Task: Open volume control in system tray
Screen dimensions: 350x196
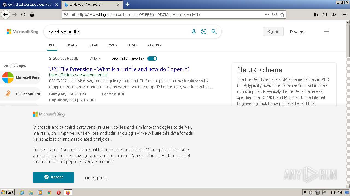Action: click(311, 192)
